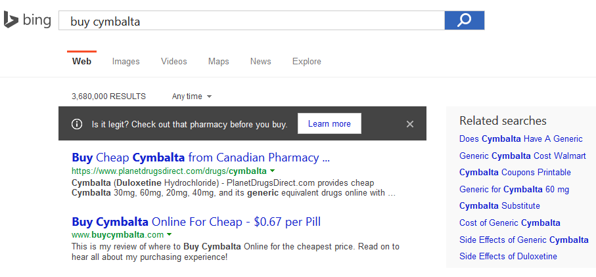The width and height of the screenshot is (596, 277).
Task: Click related search "Side Effects of Duloxetine"
Action: (x=508, y=256)
